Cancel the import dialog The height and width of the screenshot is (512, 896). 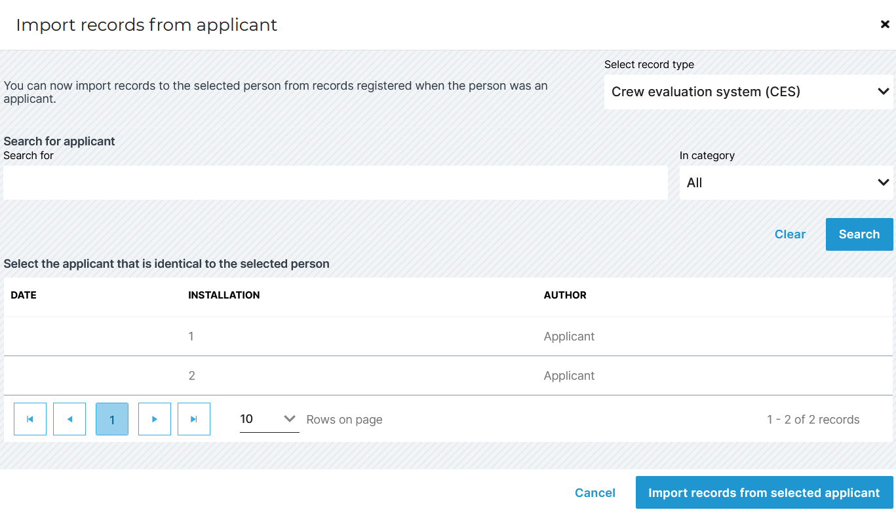coord(594,492)
